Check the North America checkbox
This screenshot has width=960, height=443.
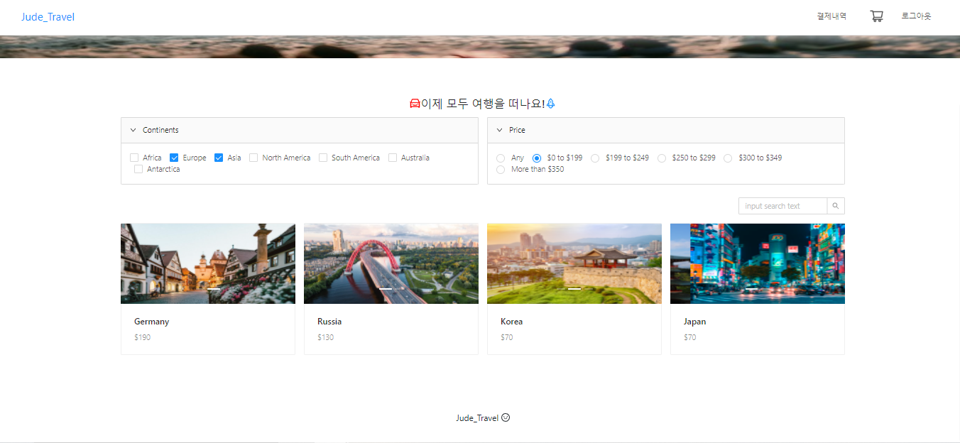pyautogui.click(x=253, y=158)
